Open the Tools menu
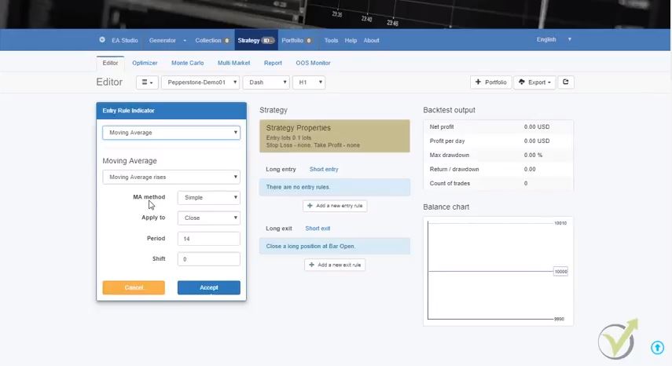672x366 pixels. pos(331,40)
